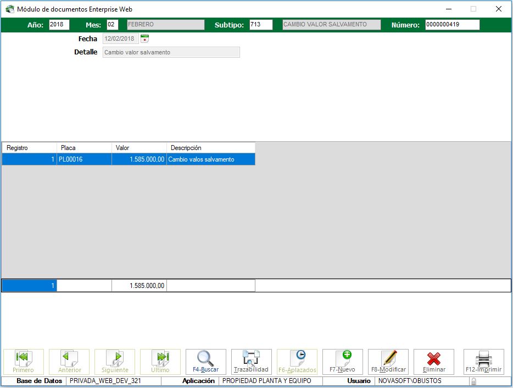Click the Detalle text field

pyautogui.click(x=171, y=52)
